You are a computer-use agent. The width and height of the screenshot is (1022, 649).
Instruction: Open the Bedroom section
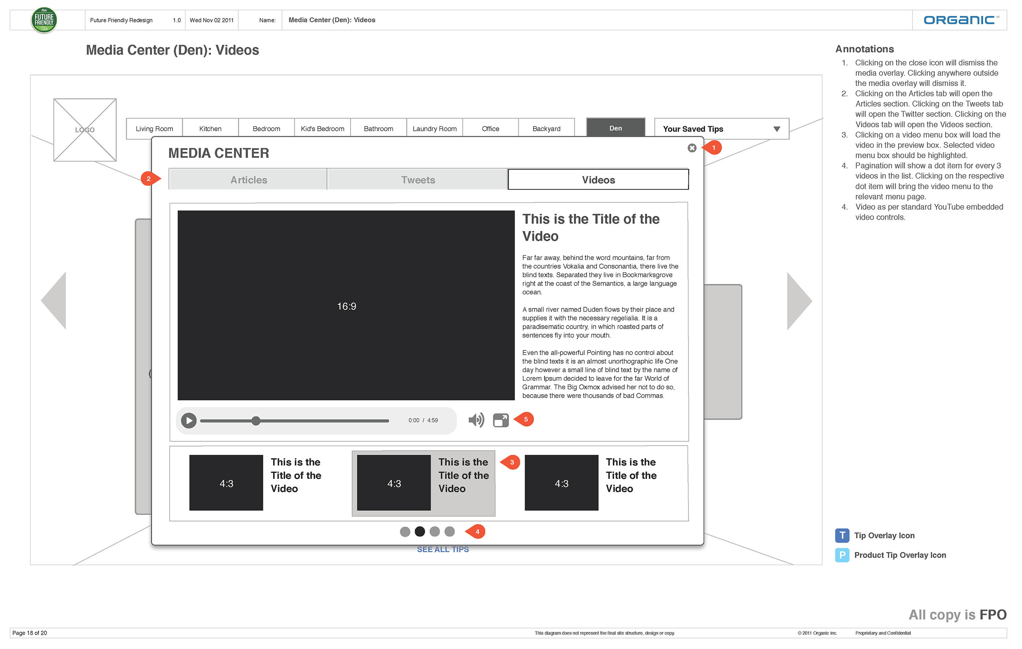coord(267,128)
